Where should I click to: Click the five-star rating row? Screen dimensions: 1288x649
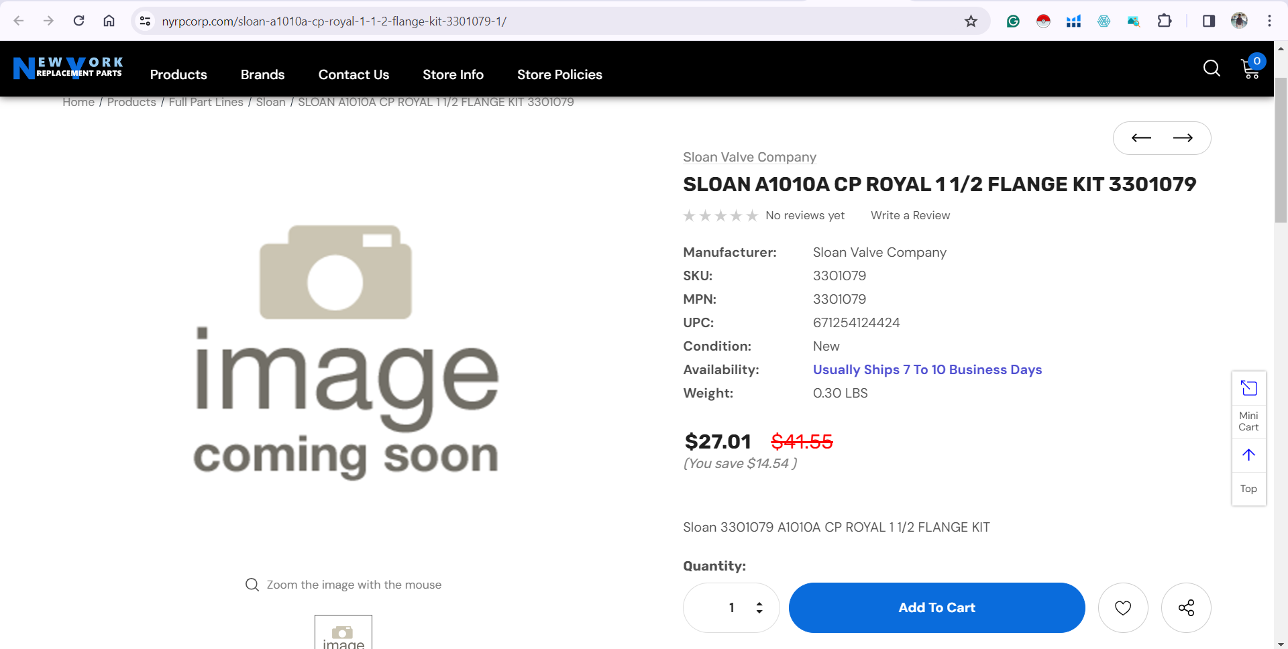(720, 215)
